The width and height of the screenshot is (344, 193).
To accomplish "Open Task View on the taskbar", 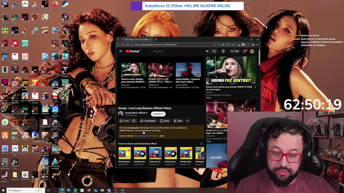I will point(48,190).
